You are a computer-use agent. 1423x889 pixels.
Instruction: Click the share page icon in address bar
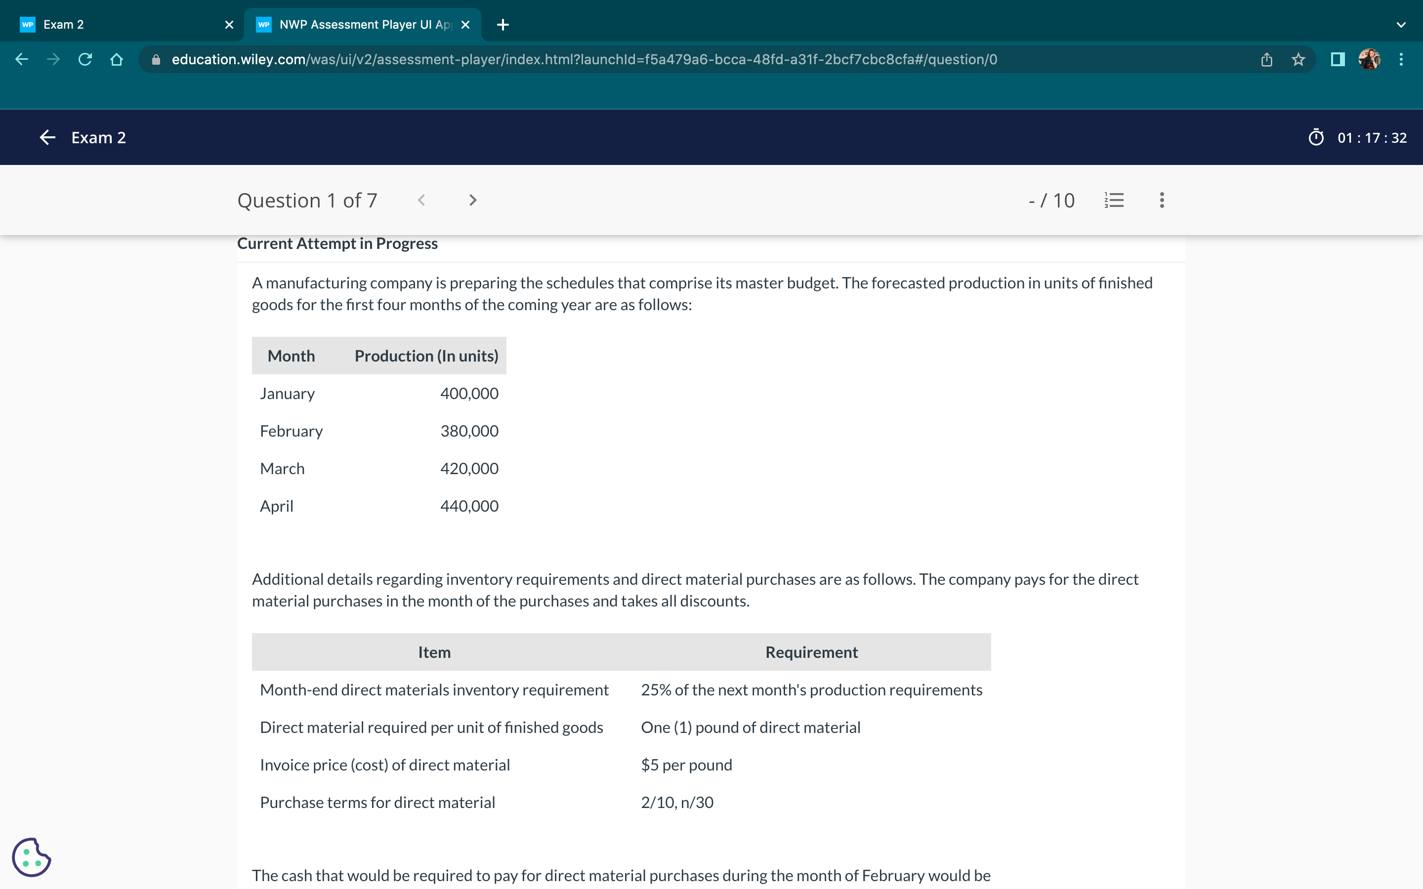click(1266, 59)
